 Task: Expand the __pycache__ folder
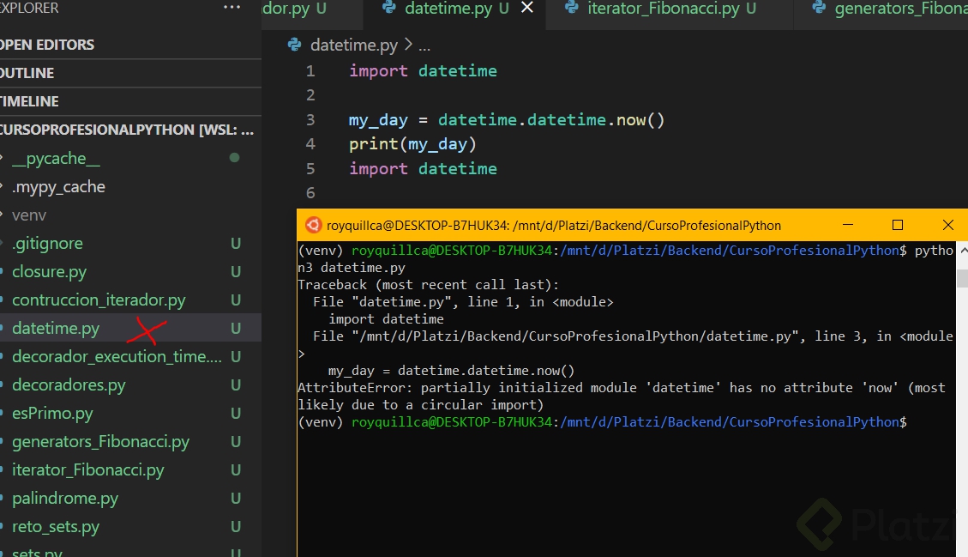pyautogui.click(x=56, y=158)
